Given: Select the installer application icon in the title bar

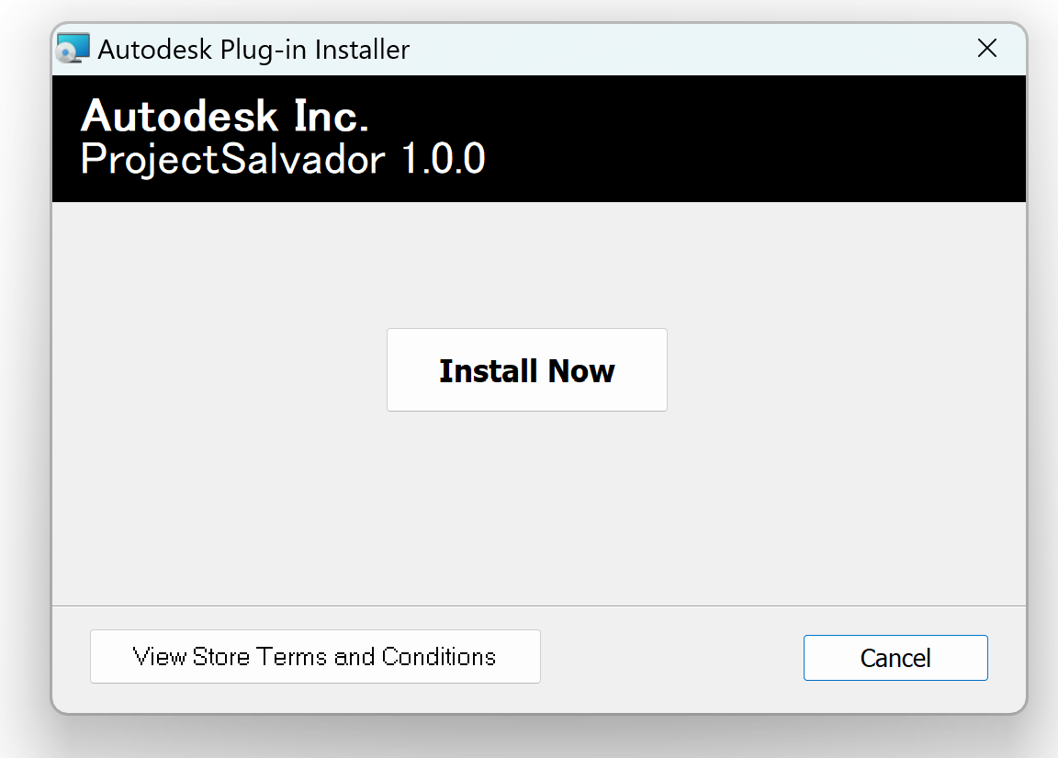Looking at the screenshot, I should pos(73,49).
